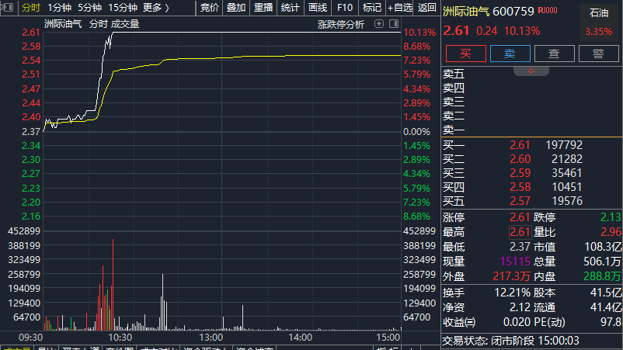This screenshot has height=350, width=623.
Task: Toggle 叠加 overlay comparison
Action: [236, 8]
